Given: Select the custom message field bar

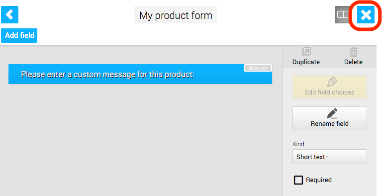Looking at the screenshot, I should pos(140,74).
